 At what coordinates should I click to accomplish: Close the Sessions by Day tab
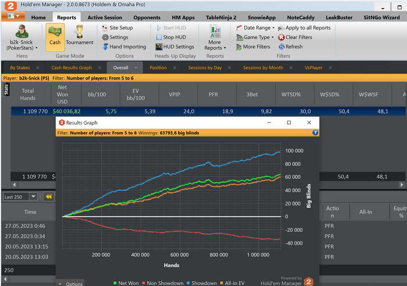pyautogui.click(x=230, y=68)
